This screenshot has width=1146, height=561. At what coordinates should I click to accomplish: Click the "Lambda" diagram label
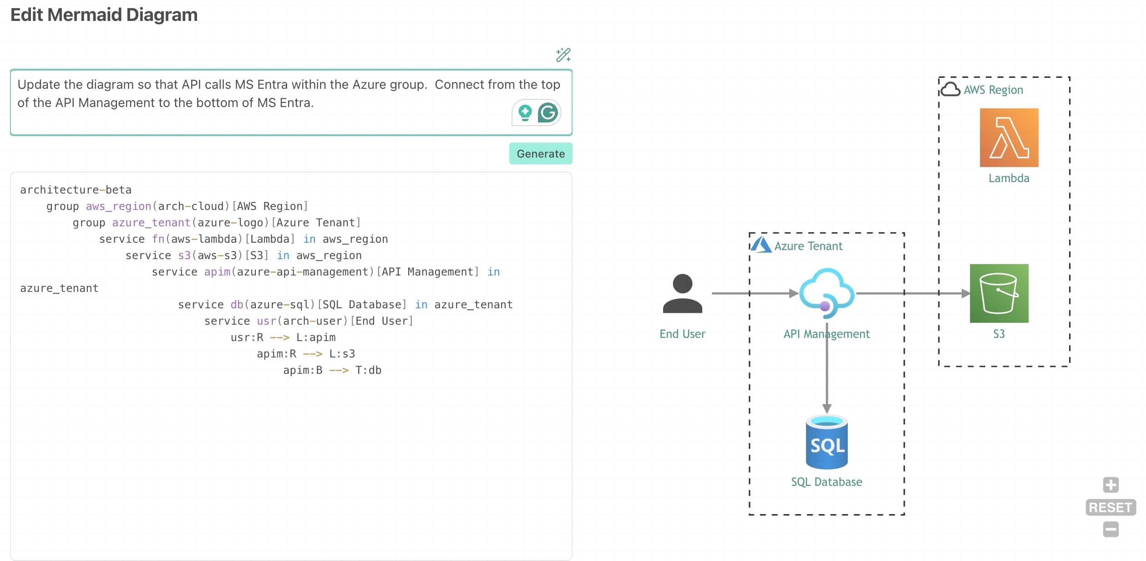[x=1009, y=178]
